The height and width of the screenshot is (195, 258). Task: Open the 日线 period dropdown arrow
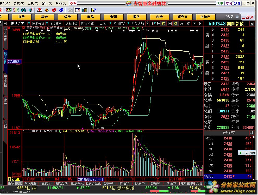click(110, 23)
